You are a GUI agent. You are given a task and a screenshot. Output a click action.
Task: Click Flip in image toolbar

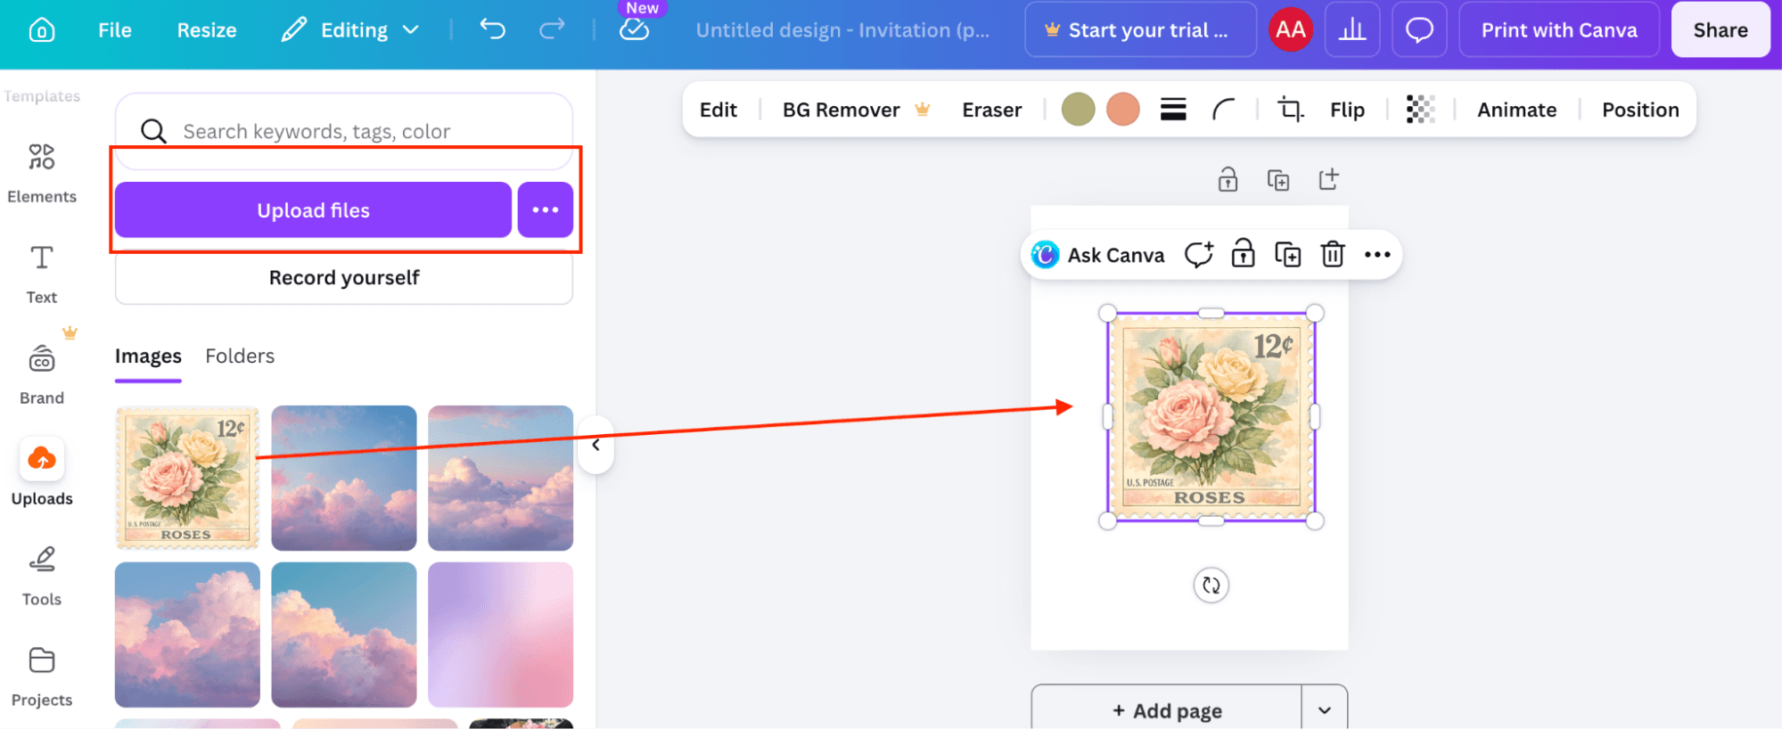[1347, 110]
